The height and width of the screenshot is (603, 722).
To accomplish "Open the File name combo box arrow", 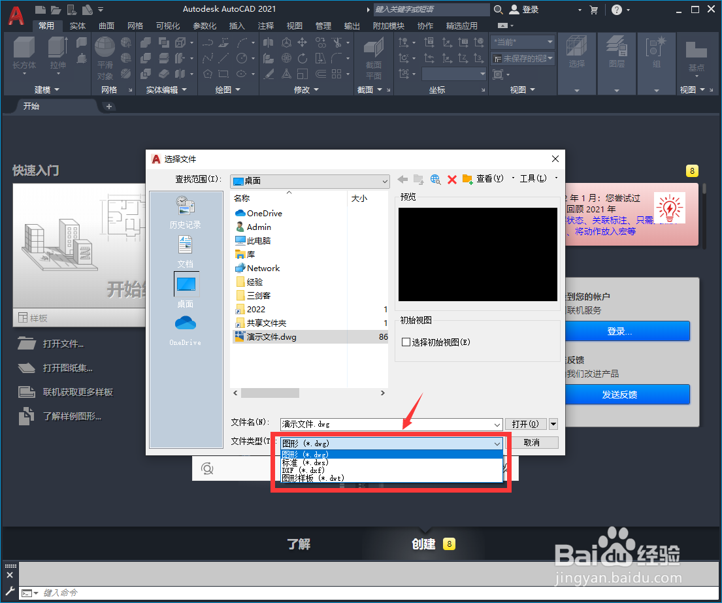I will point(497,425).
